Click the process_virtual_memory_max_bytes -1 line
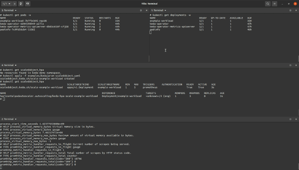 (x=25, y=141)
